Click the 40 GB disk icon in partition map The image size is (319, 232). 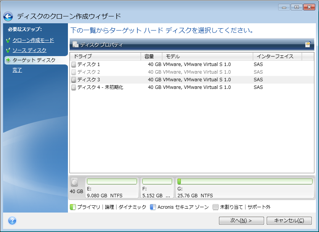tap(74, 182)
